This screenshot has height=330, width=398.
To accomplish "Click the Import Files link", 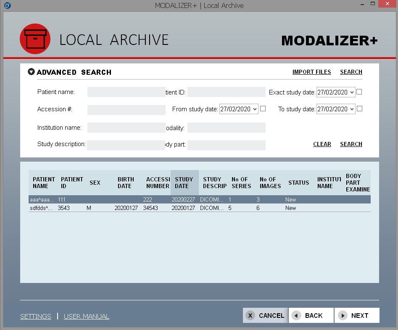I will [311, 72].
